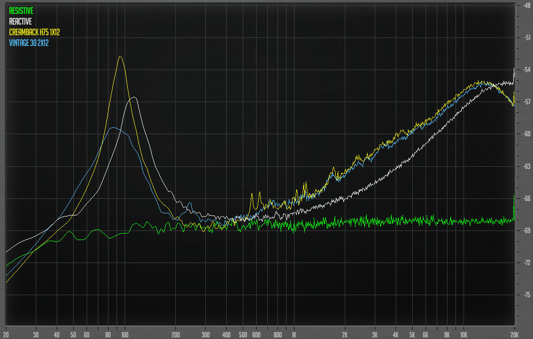The width and height of the screenshot is (533, 339).
Task: Click the -54 dB scale label
Action: [x=527, y=70]
